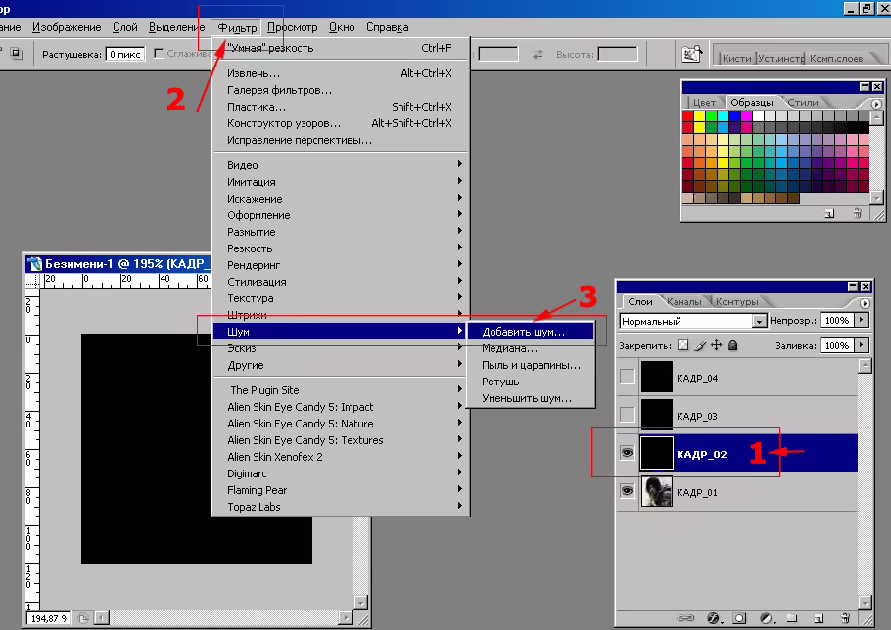
Task: Open the Непрозр. opacity slider arrow
Action: pos(862,320)
